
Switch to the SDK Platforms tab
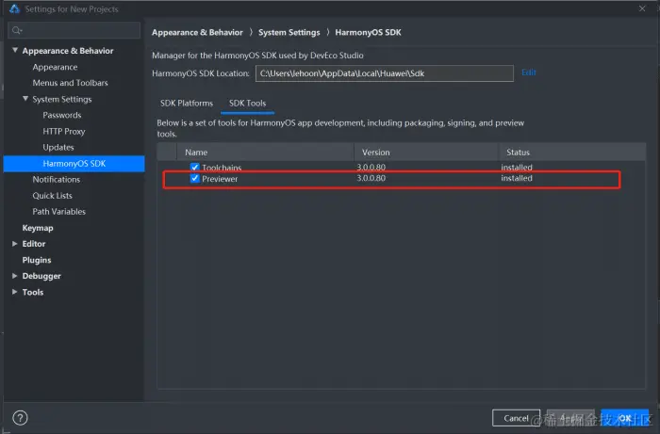187,104
